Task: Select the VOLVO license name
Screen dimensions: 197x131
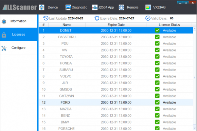Action: [66, 76]
